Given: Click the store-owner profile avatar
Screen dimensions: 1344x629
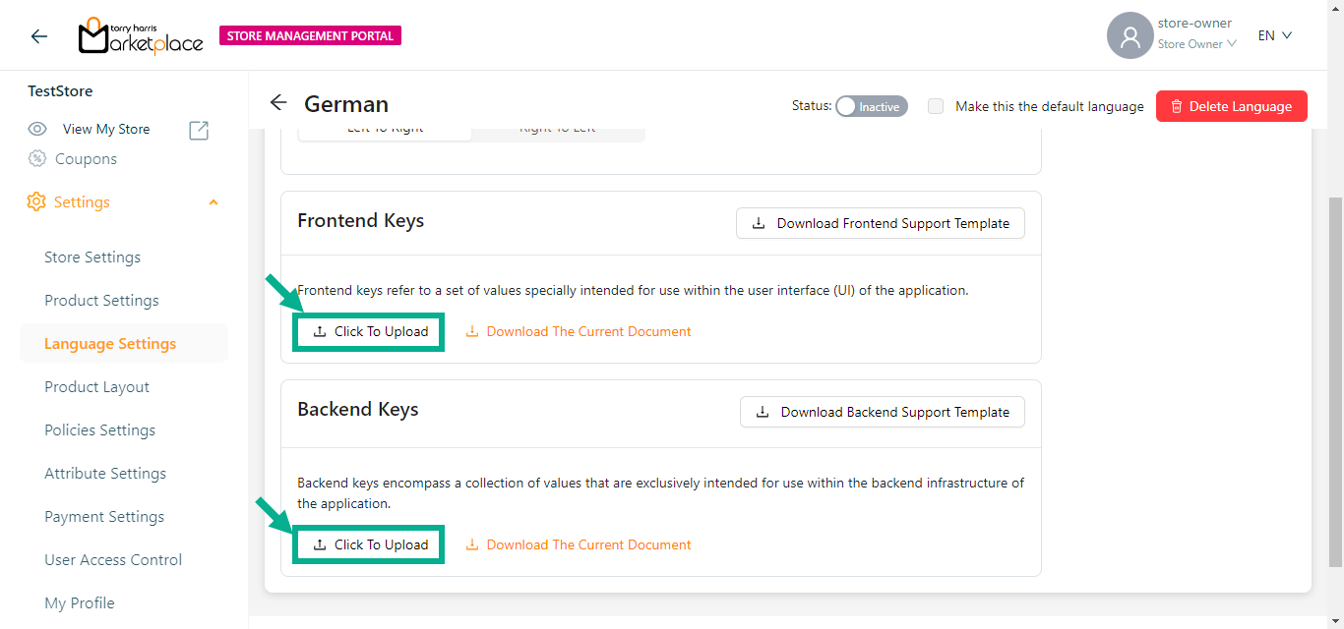Looking at the screenshot, I should 1130,36.
